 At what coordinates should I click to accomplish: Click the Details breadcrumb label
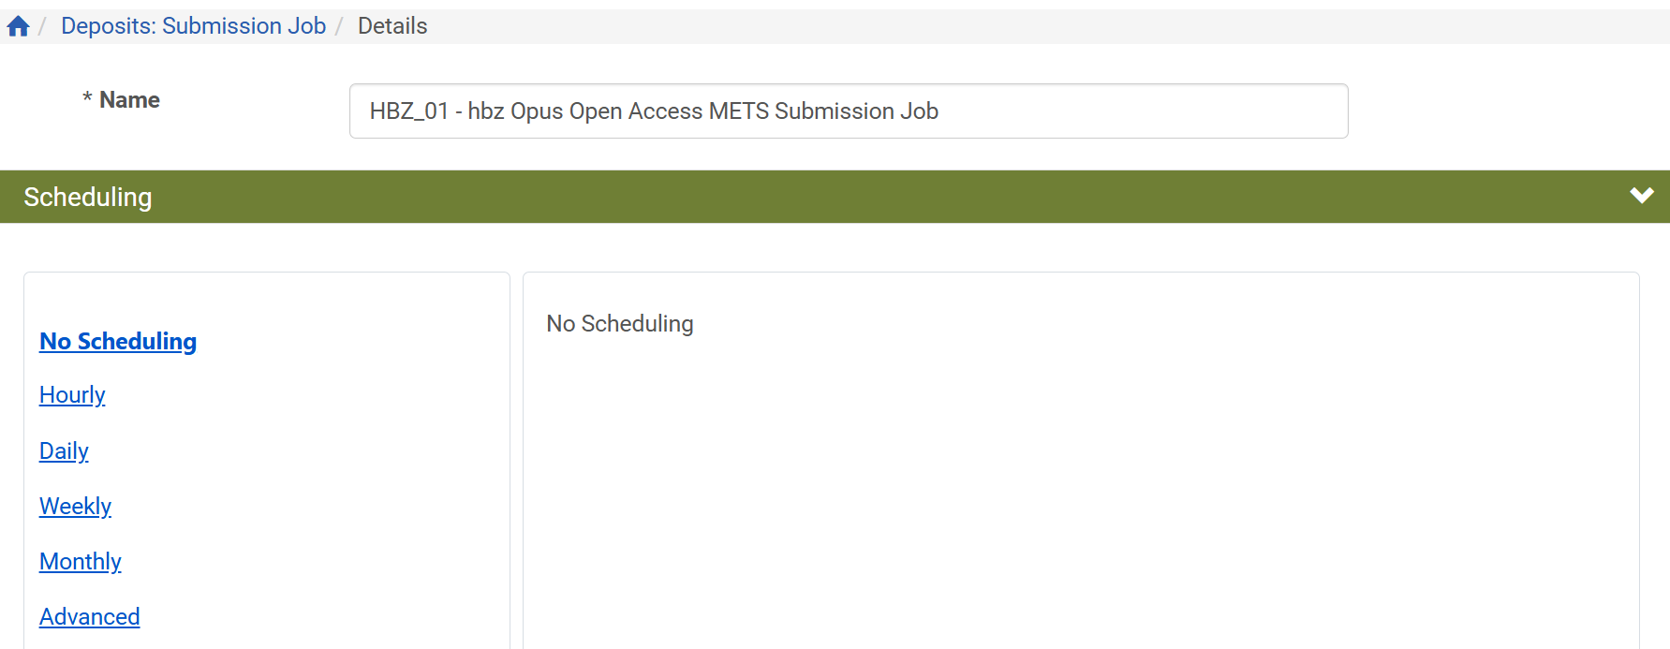pos(392,25)
